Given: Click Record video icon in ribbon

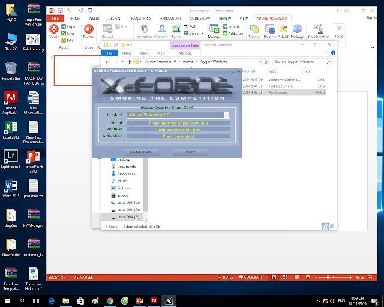Looking at the screenshot, I should 89,31.
